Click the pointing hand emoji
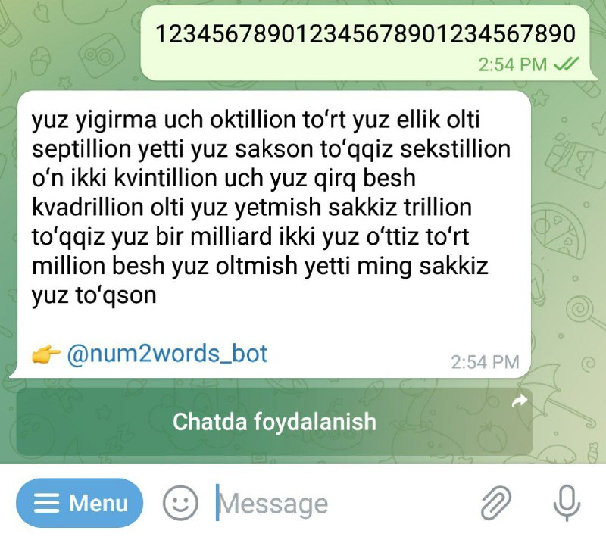This screenshot has height=540, width=606. [x=46, y=354]
